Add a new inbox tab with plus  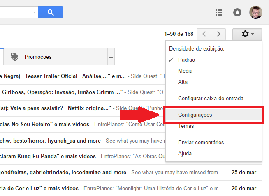point(111,57)
